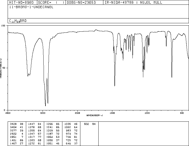The image size is (189, 146).
Task: Click the compound name 11-BROMO-1-UNDECANOL
Action: tap(31, 7)
